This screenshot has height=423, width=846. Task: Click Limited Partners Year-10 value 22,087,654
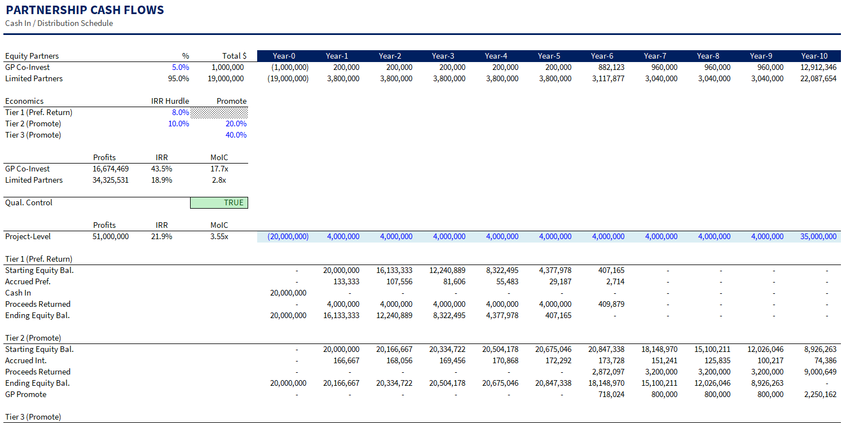click(x=818, y=78)
